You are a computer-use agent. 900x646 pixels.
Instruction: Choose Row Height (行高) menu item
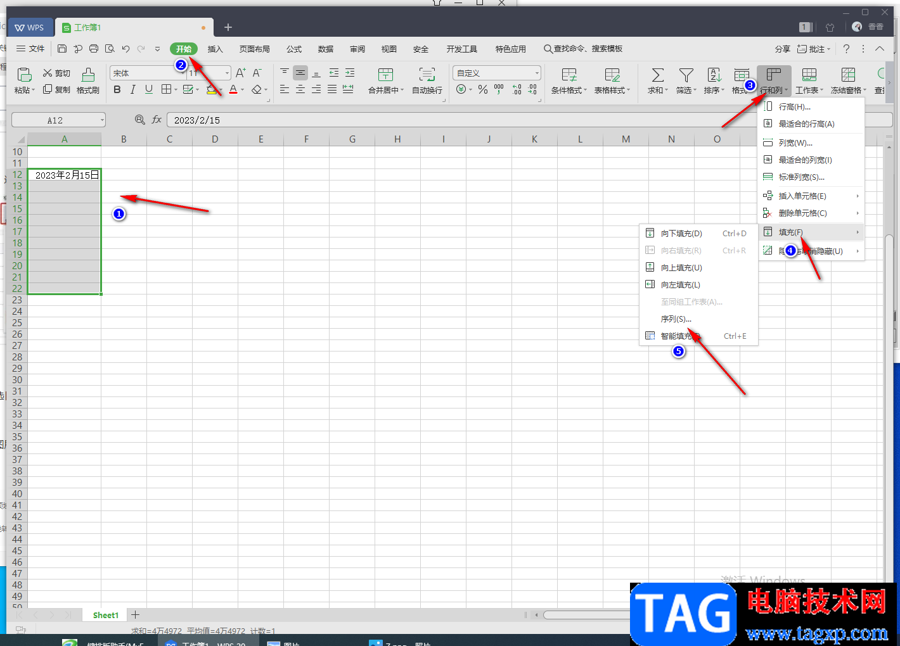(x=812, y=107)
